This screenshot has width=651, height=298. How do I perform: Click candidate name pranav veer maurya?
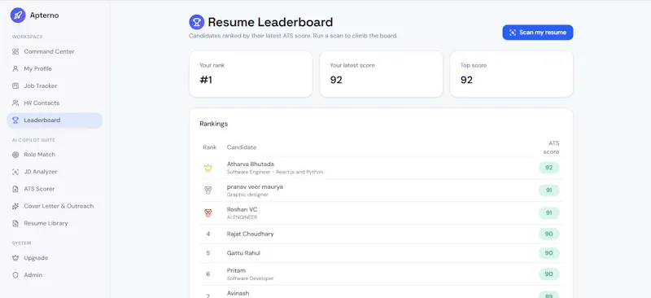coord(255,187)
